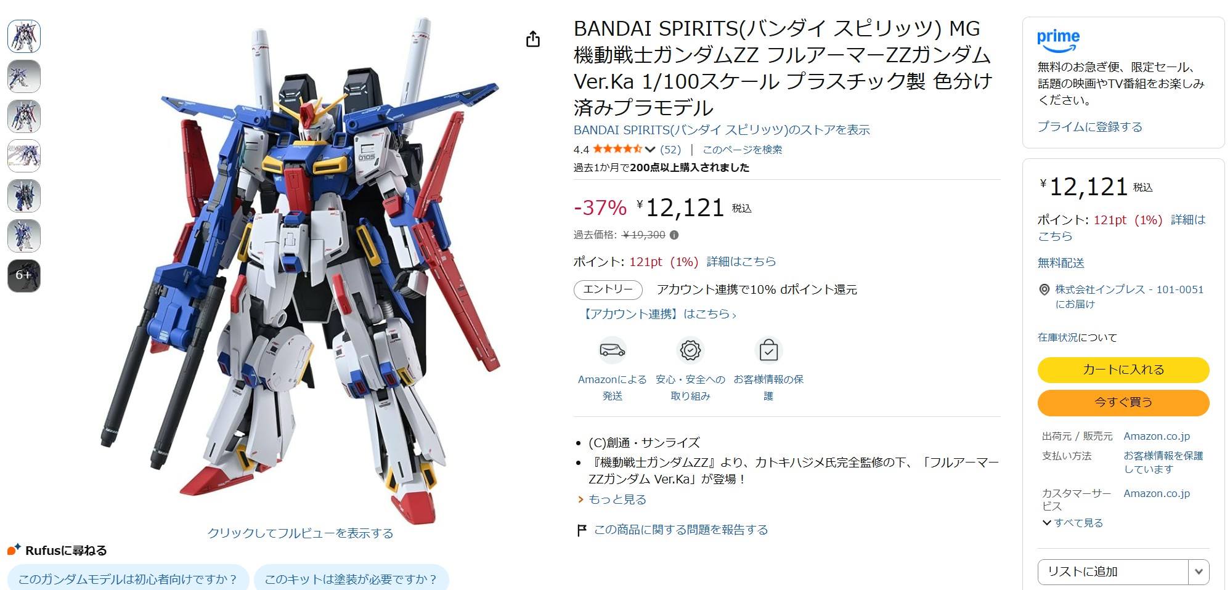Image resolution: width=1230 pixels, height=590 pixels.
Task: Ask Rufus このキットは塗装が必要ですか？
Action: (351, 579)
